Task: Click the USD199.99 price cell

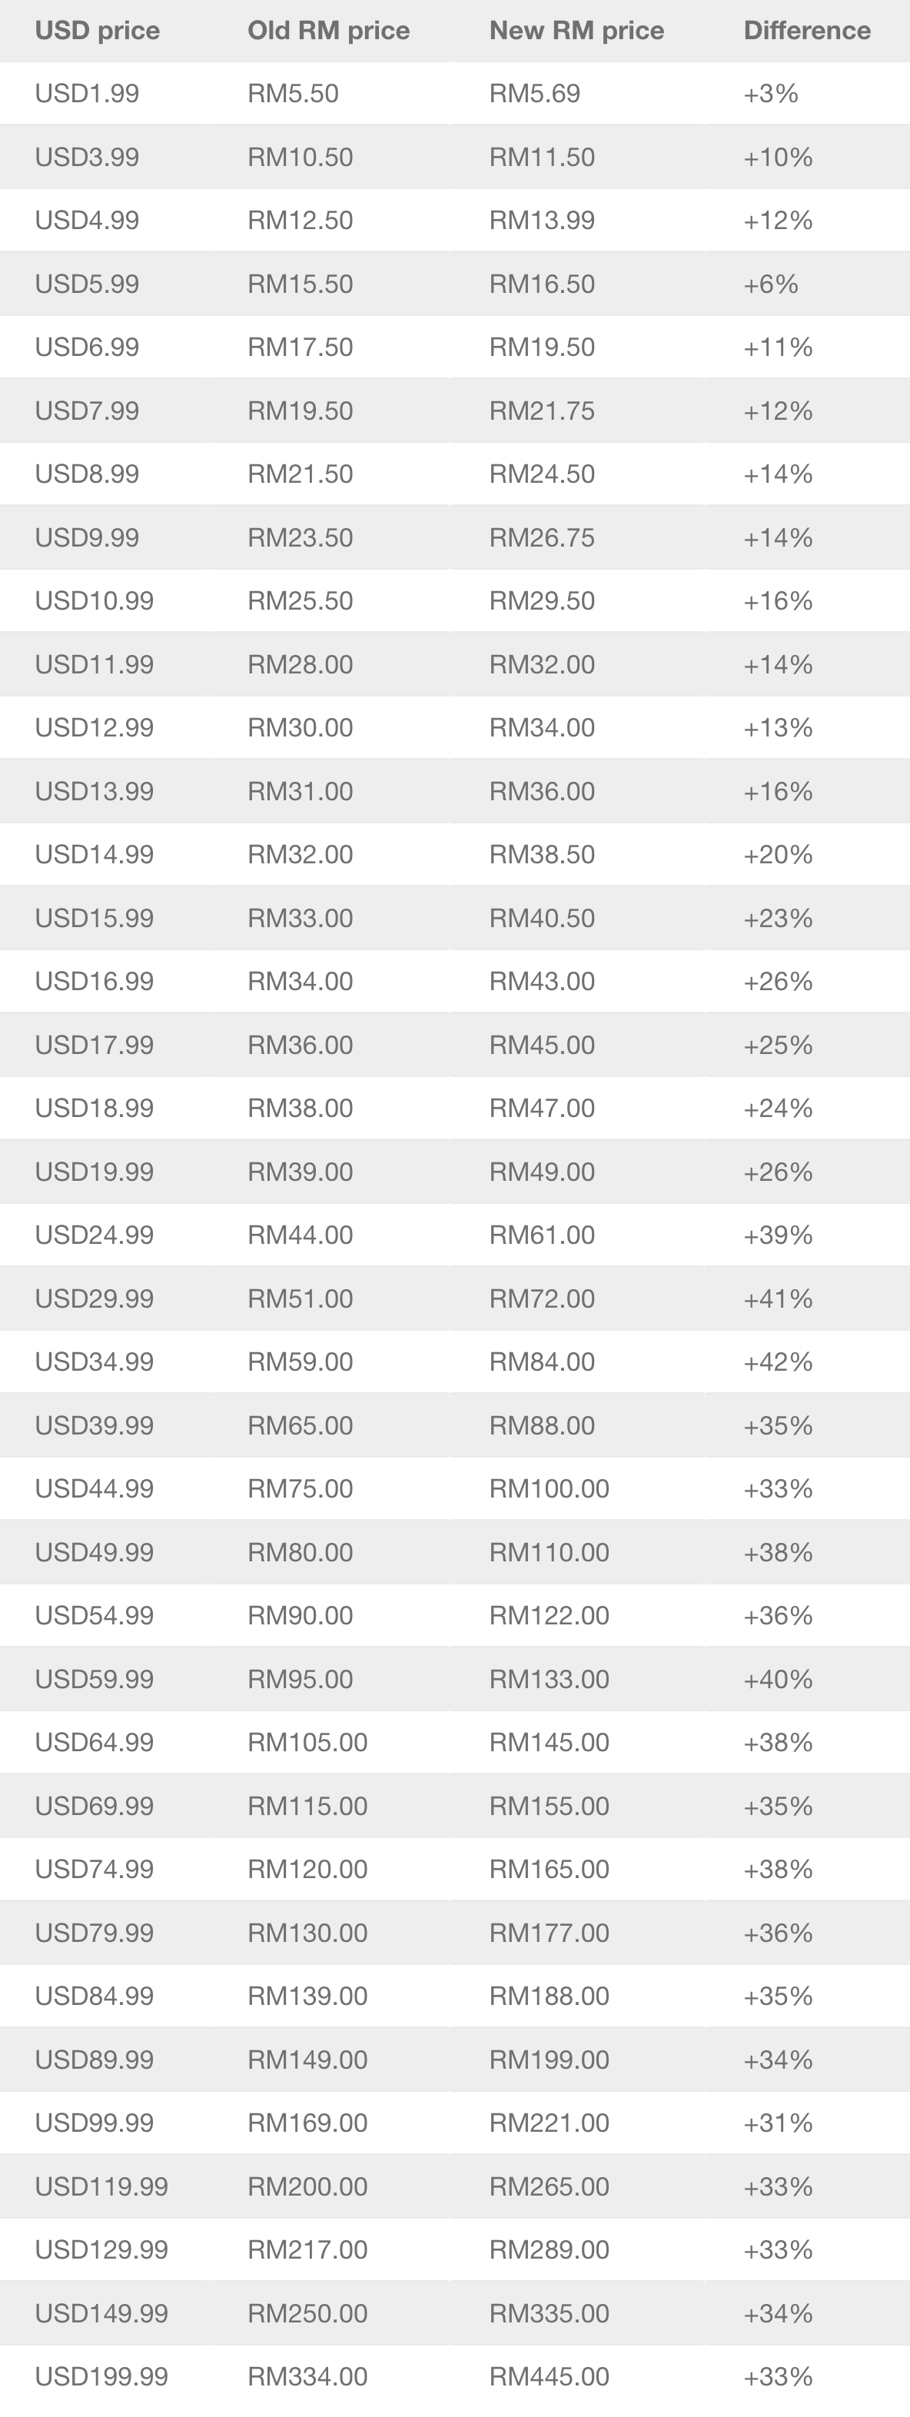Action: click(x=101, y=2375)
